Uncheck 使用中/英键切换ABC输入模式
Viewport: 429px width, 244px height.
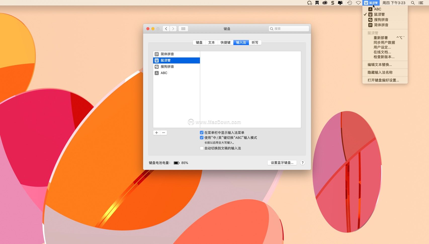pyautogui.click(x=202, y=138)
